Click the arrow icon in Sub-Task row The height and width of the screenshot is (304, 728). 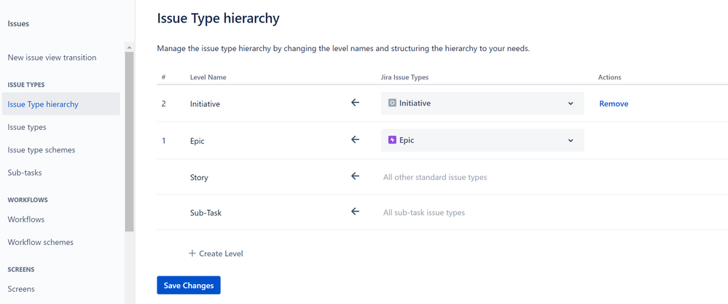tap(355, 211)
